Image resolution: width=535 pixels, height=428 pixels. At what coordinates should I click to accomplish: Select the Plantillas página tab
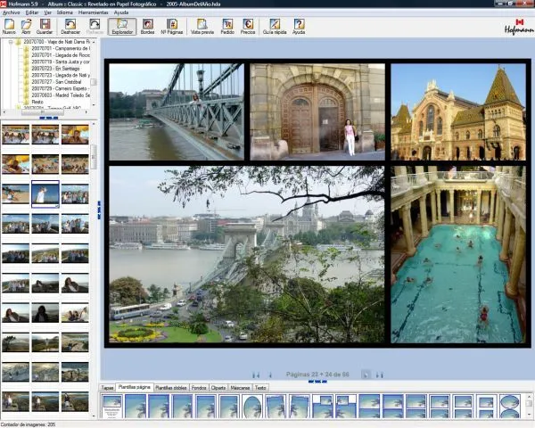[x=134, y=387]
